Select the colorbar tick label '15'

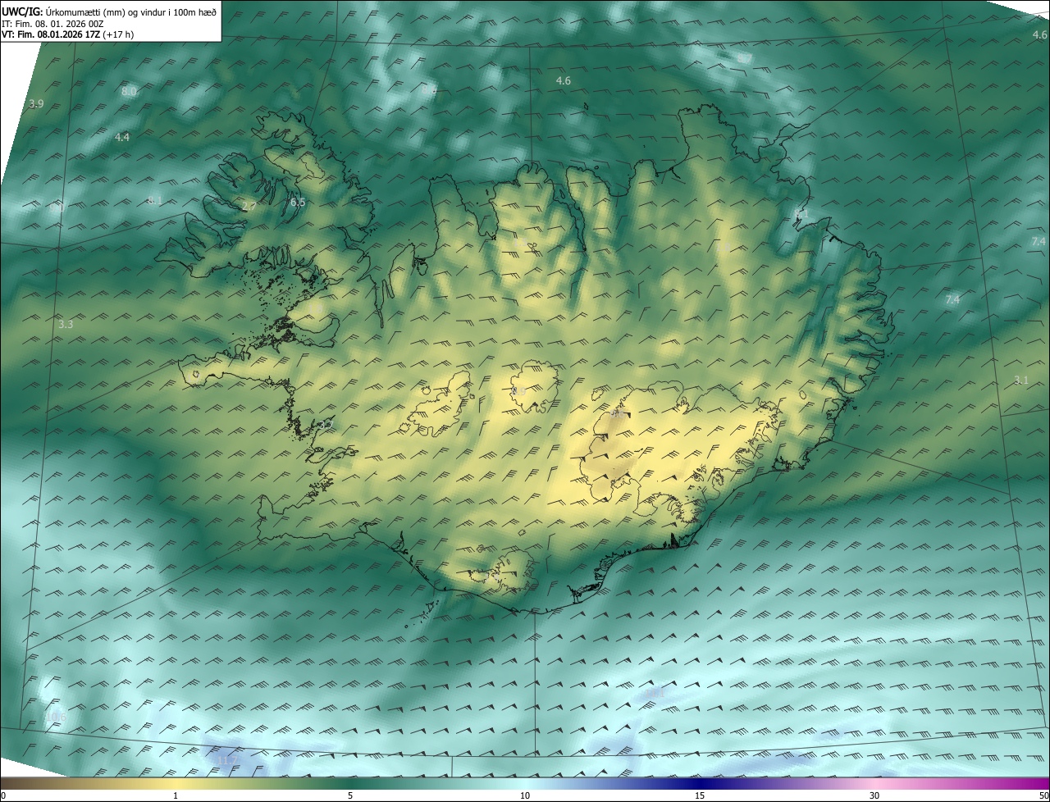[x=700, y=795]
